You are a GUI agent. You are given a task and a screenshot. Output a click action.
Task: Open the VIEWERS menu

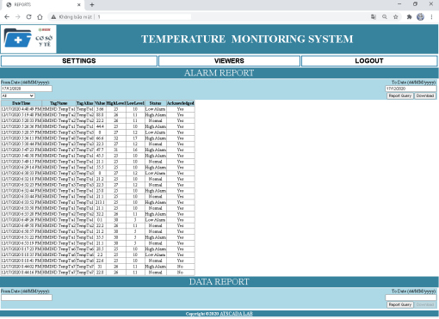[x=229, y=61]
